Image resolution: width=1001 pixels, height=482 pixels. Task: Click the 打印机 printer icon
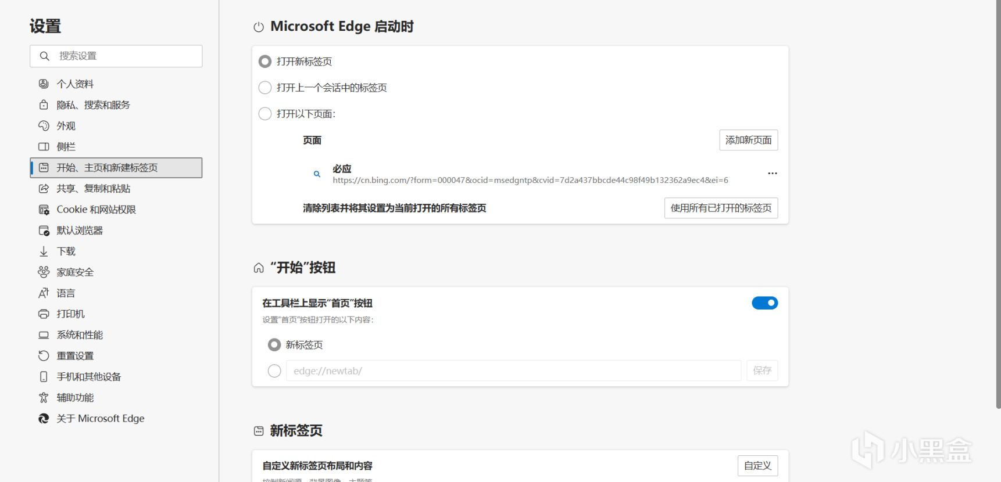(x=44, y=314)
